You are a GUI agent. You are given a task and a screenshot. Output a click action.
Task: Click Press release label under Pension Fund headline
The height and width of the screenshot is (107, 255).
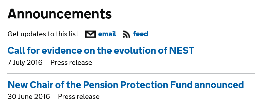point(79,97)
